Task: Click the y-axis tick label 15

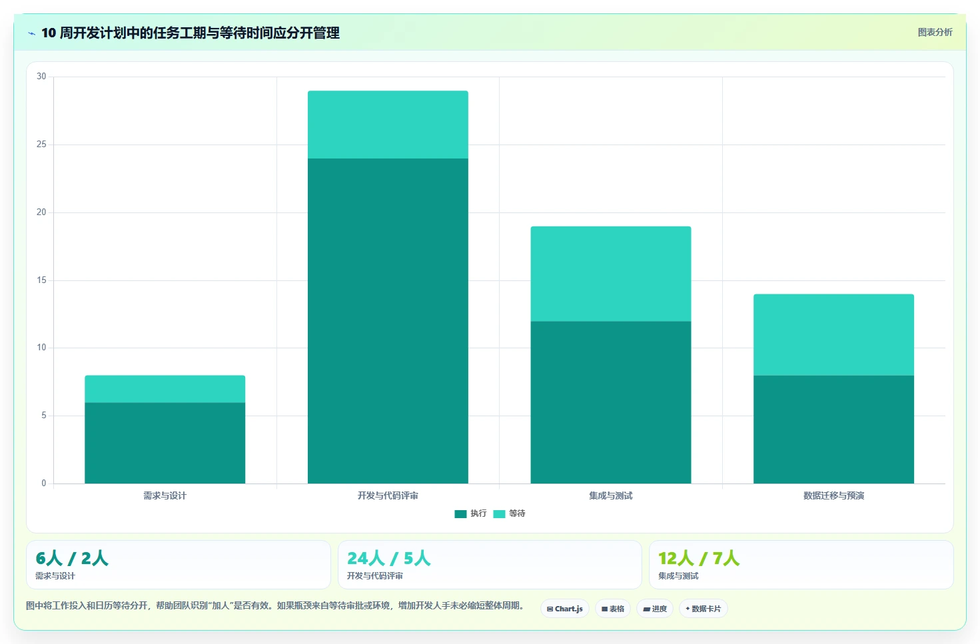Action: click(x=41, y=280)
